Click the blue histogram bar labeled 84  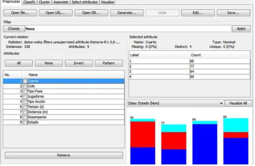205,144
